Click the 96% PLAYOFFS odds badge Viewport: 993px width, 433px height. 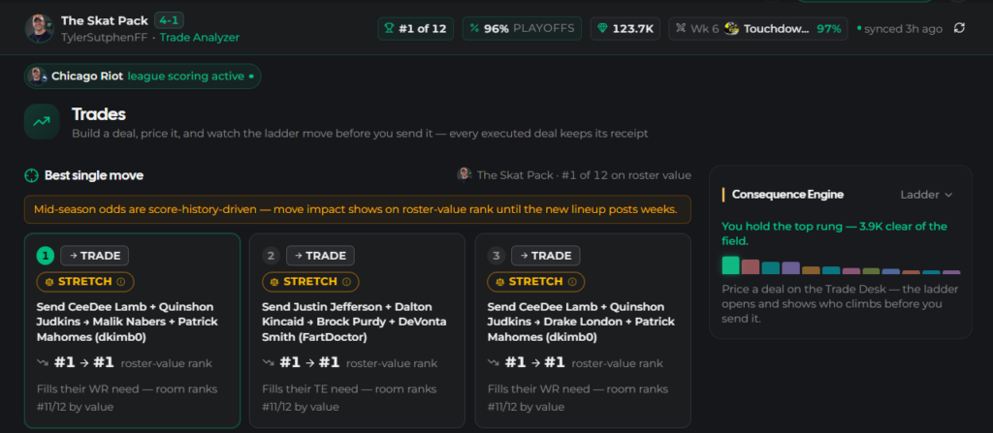tap(522, 28)
